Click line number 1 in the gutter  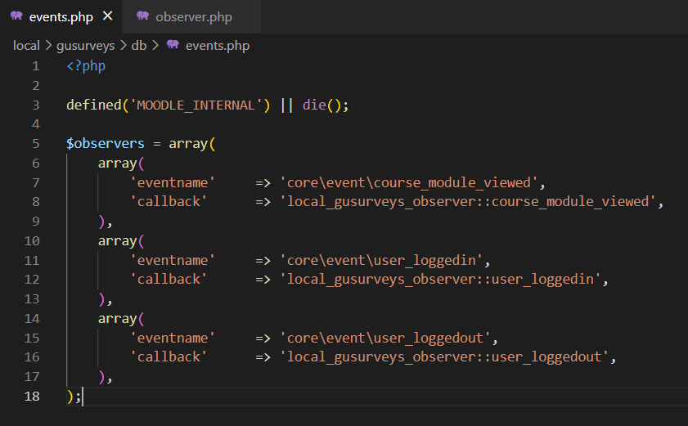[35, 66]
